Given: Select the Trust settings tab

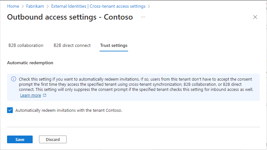Looking at the screenshot, I should (114, 46).
